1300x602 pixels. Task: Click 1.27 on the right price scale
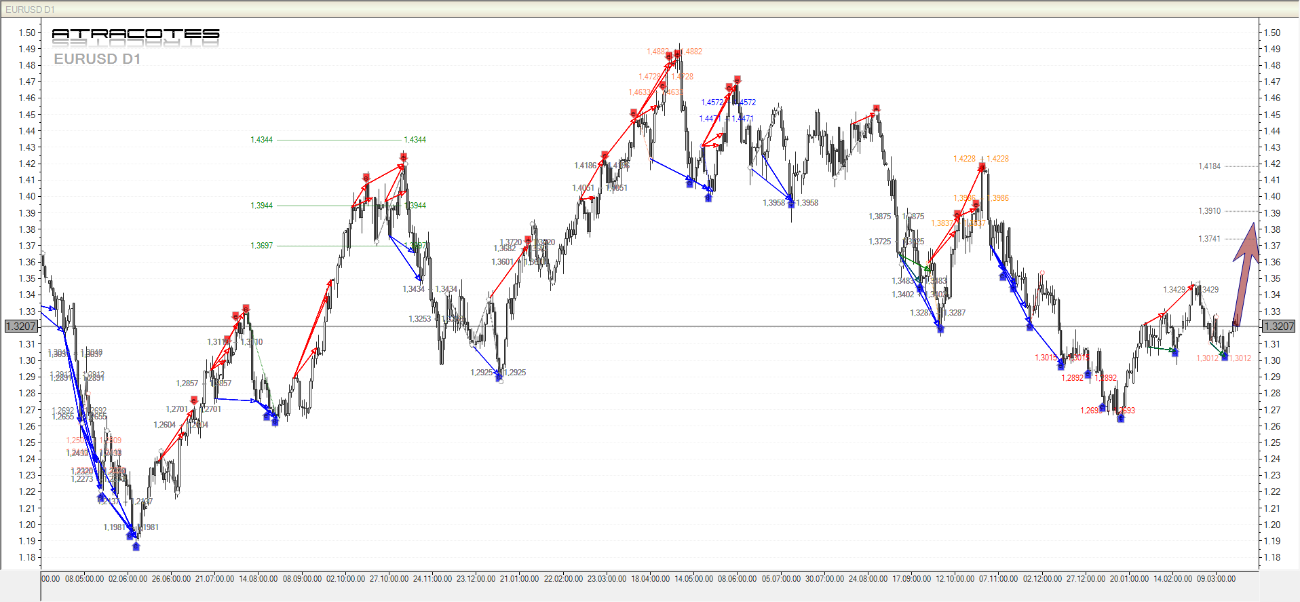coord(1272,410)
